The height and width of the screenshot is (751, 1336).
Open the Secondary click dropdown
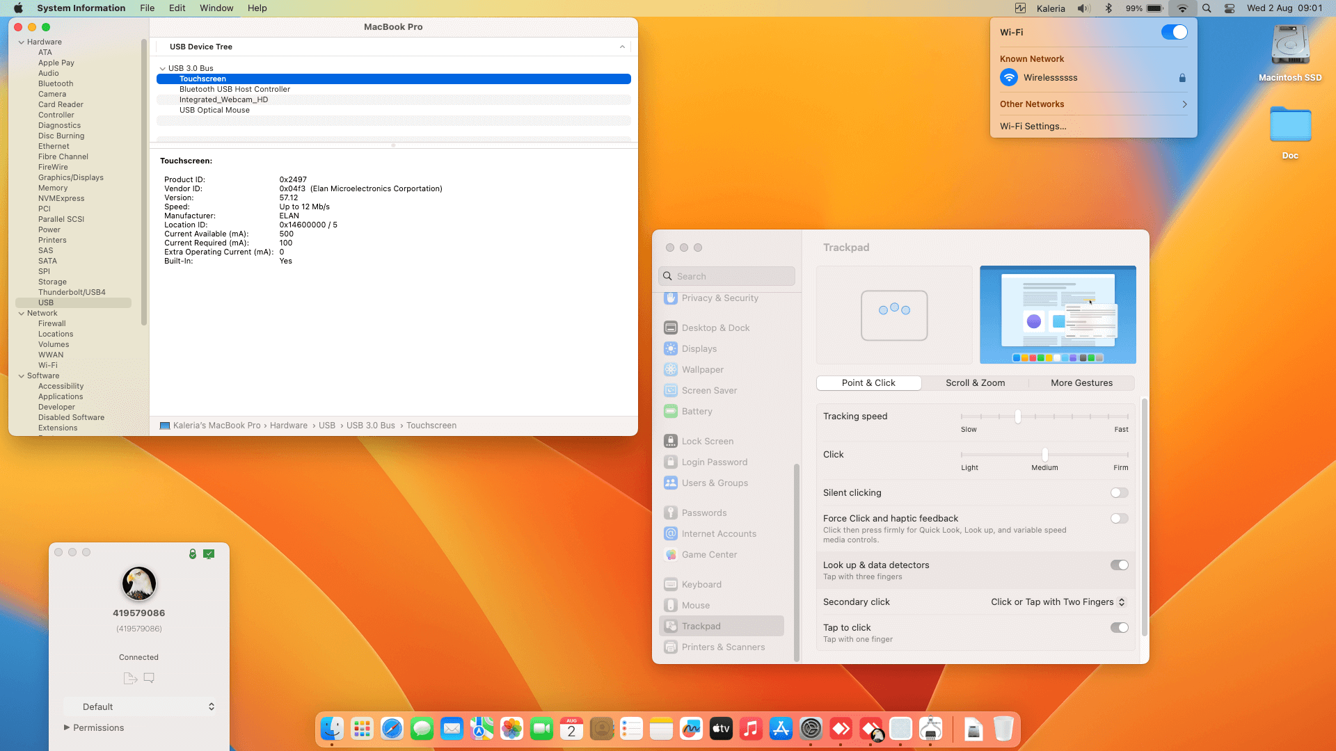pos(1058,602)
